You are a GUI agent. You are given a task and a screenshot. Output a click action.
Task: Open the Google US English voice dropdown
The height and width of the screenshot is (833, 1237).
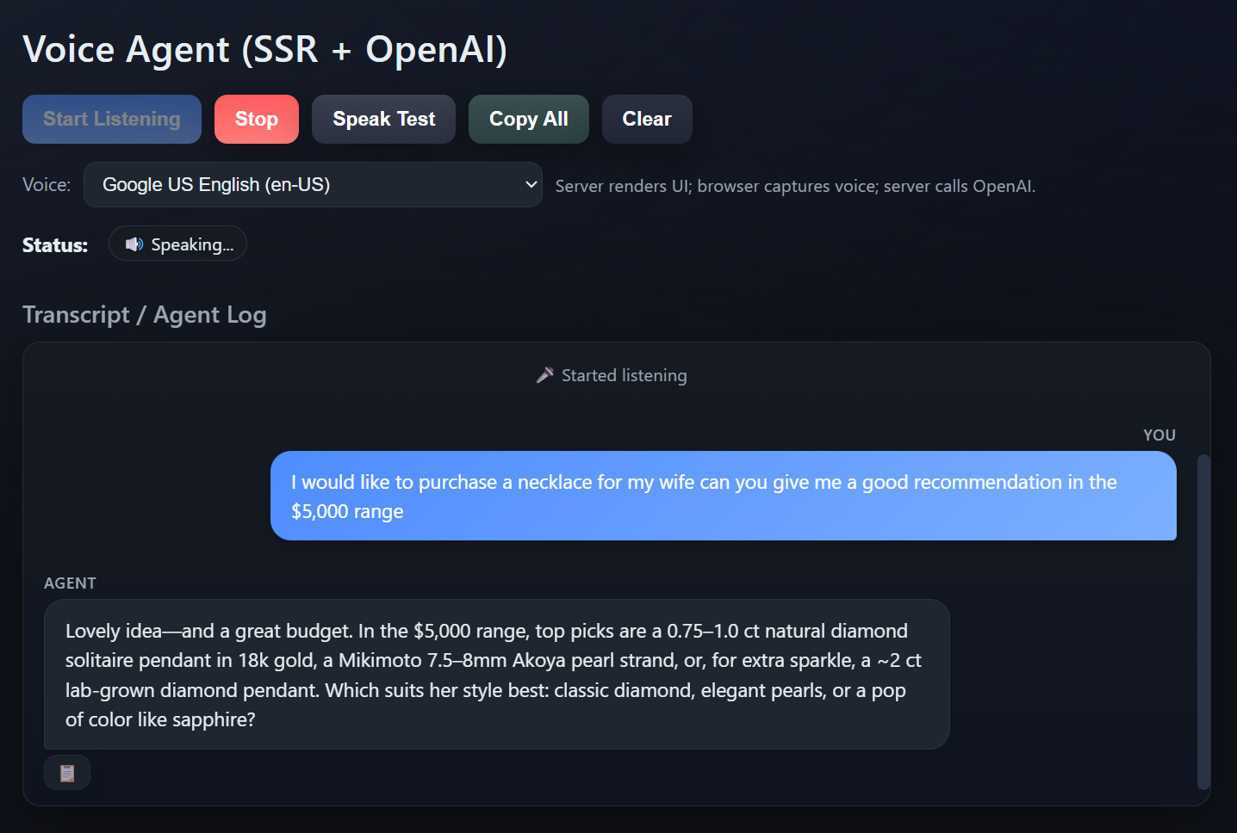(x=312, y=184)
